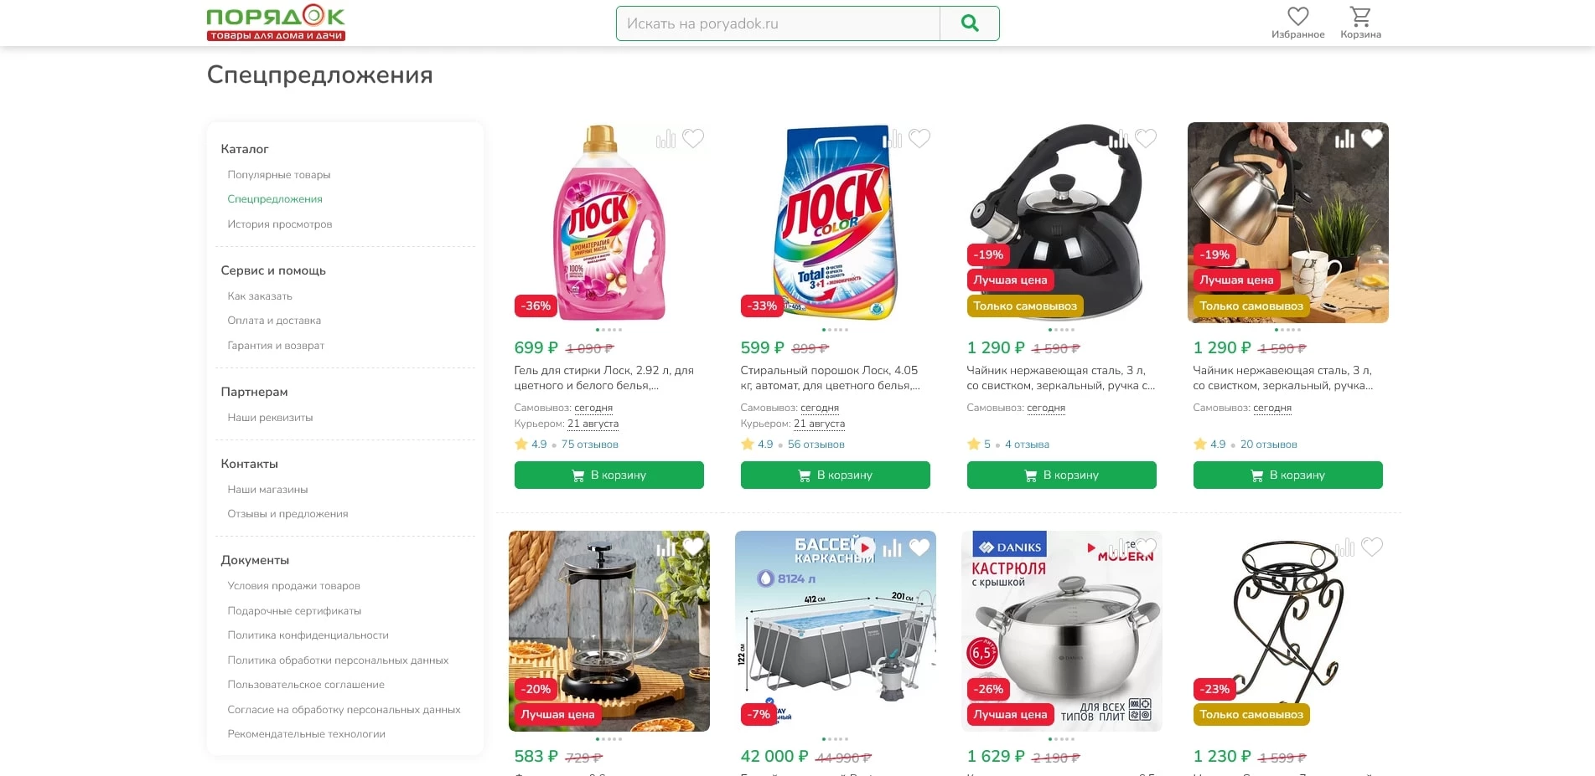Viewport: 1595px width, 776px height.
Task: Open the Оплата и доставка link
Action: click(x=274, y=321)
